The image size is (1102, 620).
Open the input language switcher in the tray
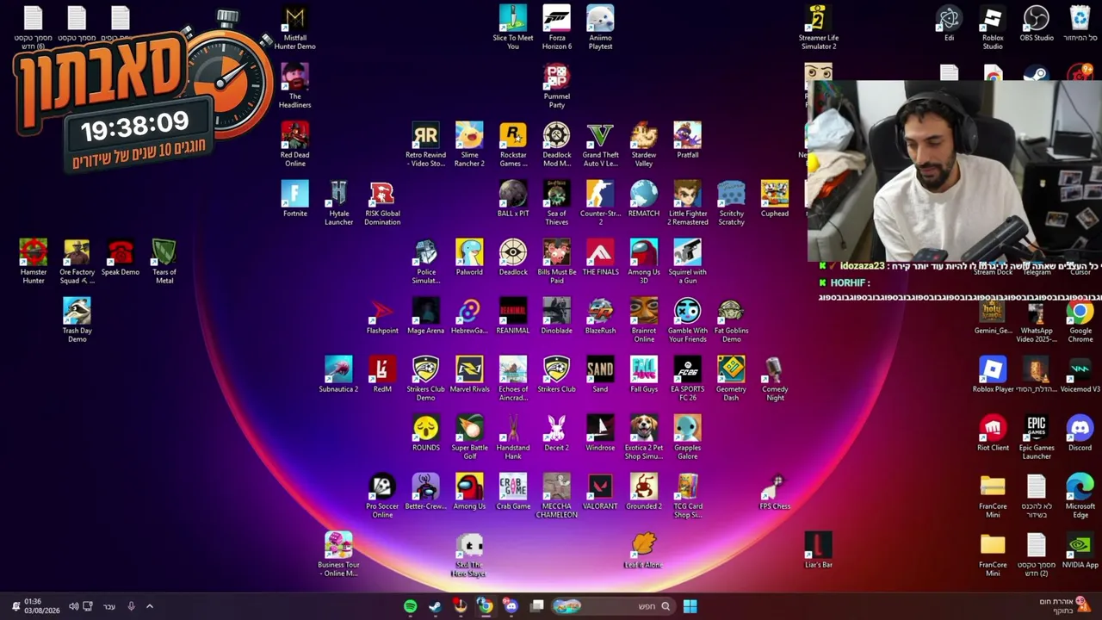pyautogui.click(x=109, y=606)
